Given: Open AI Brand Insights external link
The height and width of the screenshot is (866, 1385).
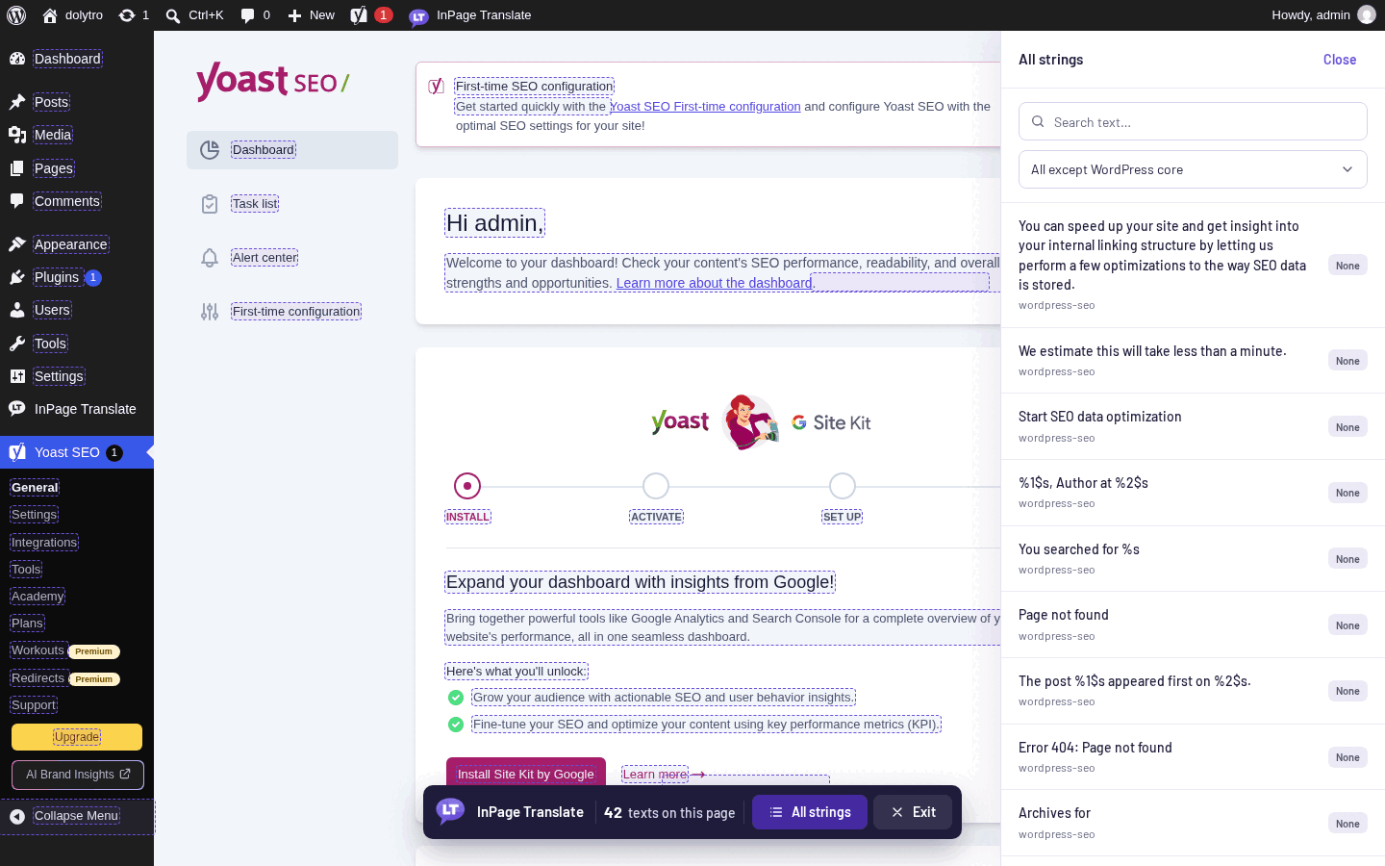Looking at the screenshot, I should tap(78, 775).
